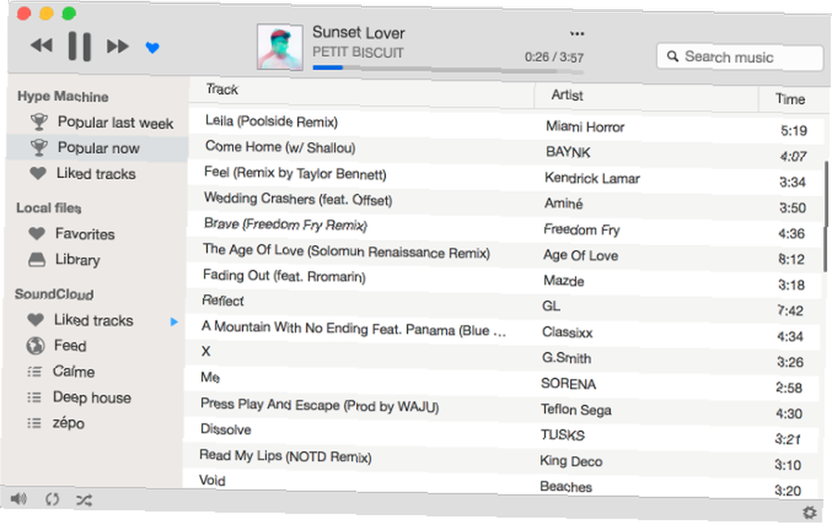Click the Calme playlist list icon
This screenshot has width=832, height=525.
click(x=34, y=371)
